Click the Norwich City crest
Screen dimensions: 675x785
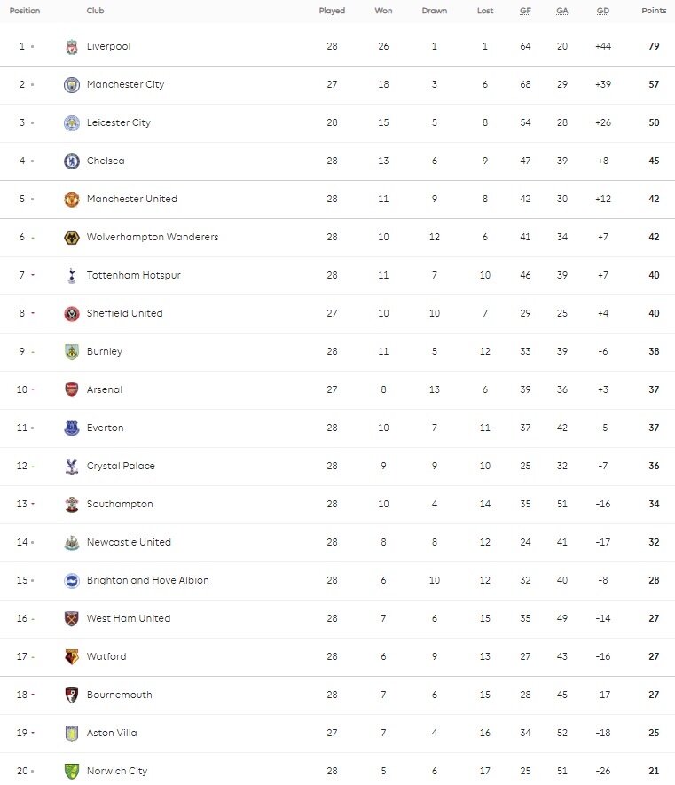pyautogui.click(x=72, y=772)
